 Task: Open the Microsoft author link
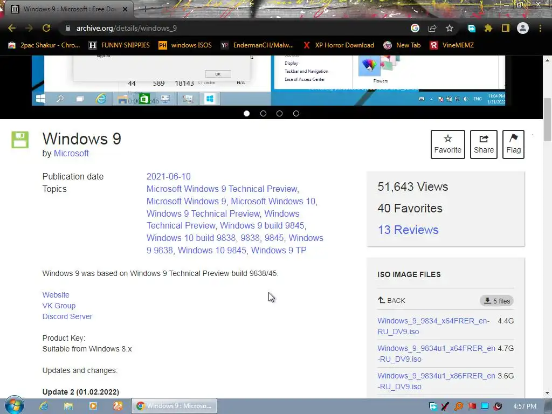point(71,154)
